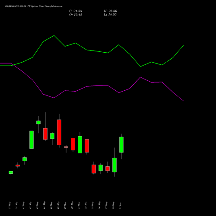Click the red candle above 27 May
Image resolution: width=216 pixels, height=216 pixels.
coord(108,168)
